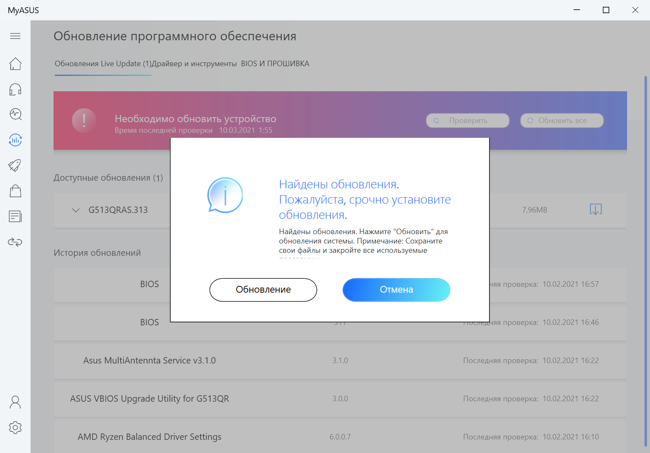Viewport: 650px width, 453px height.
Task: Click BIOS entry checked 16:46
Action: 150,322
